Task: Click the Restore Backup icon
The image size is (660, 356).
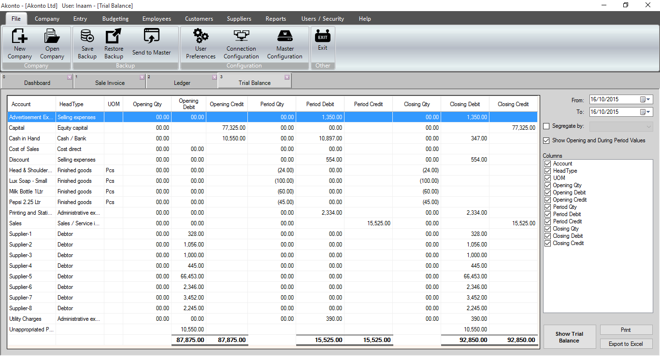Action: [114, 36]
